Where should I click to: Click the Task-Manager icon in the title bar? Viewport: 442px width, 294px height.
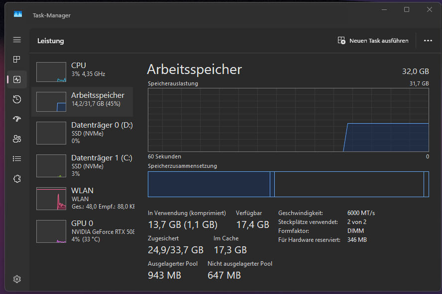coord(18,15)
